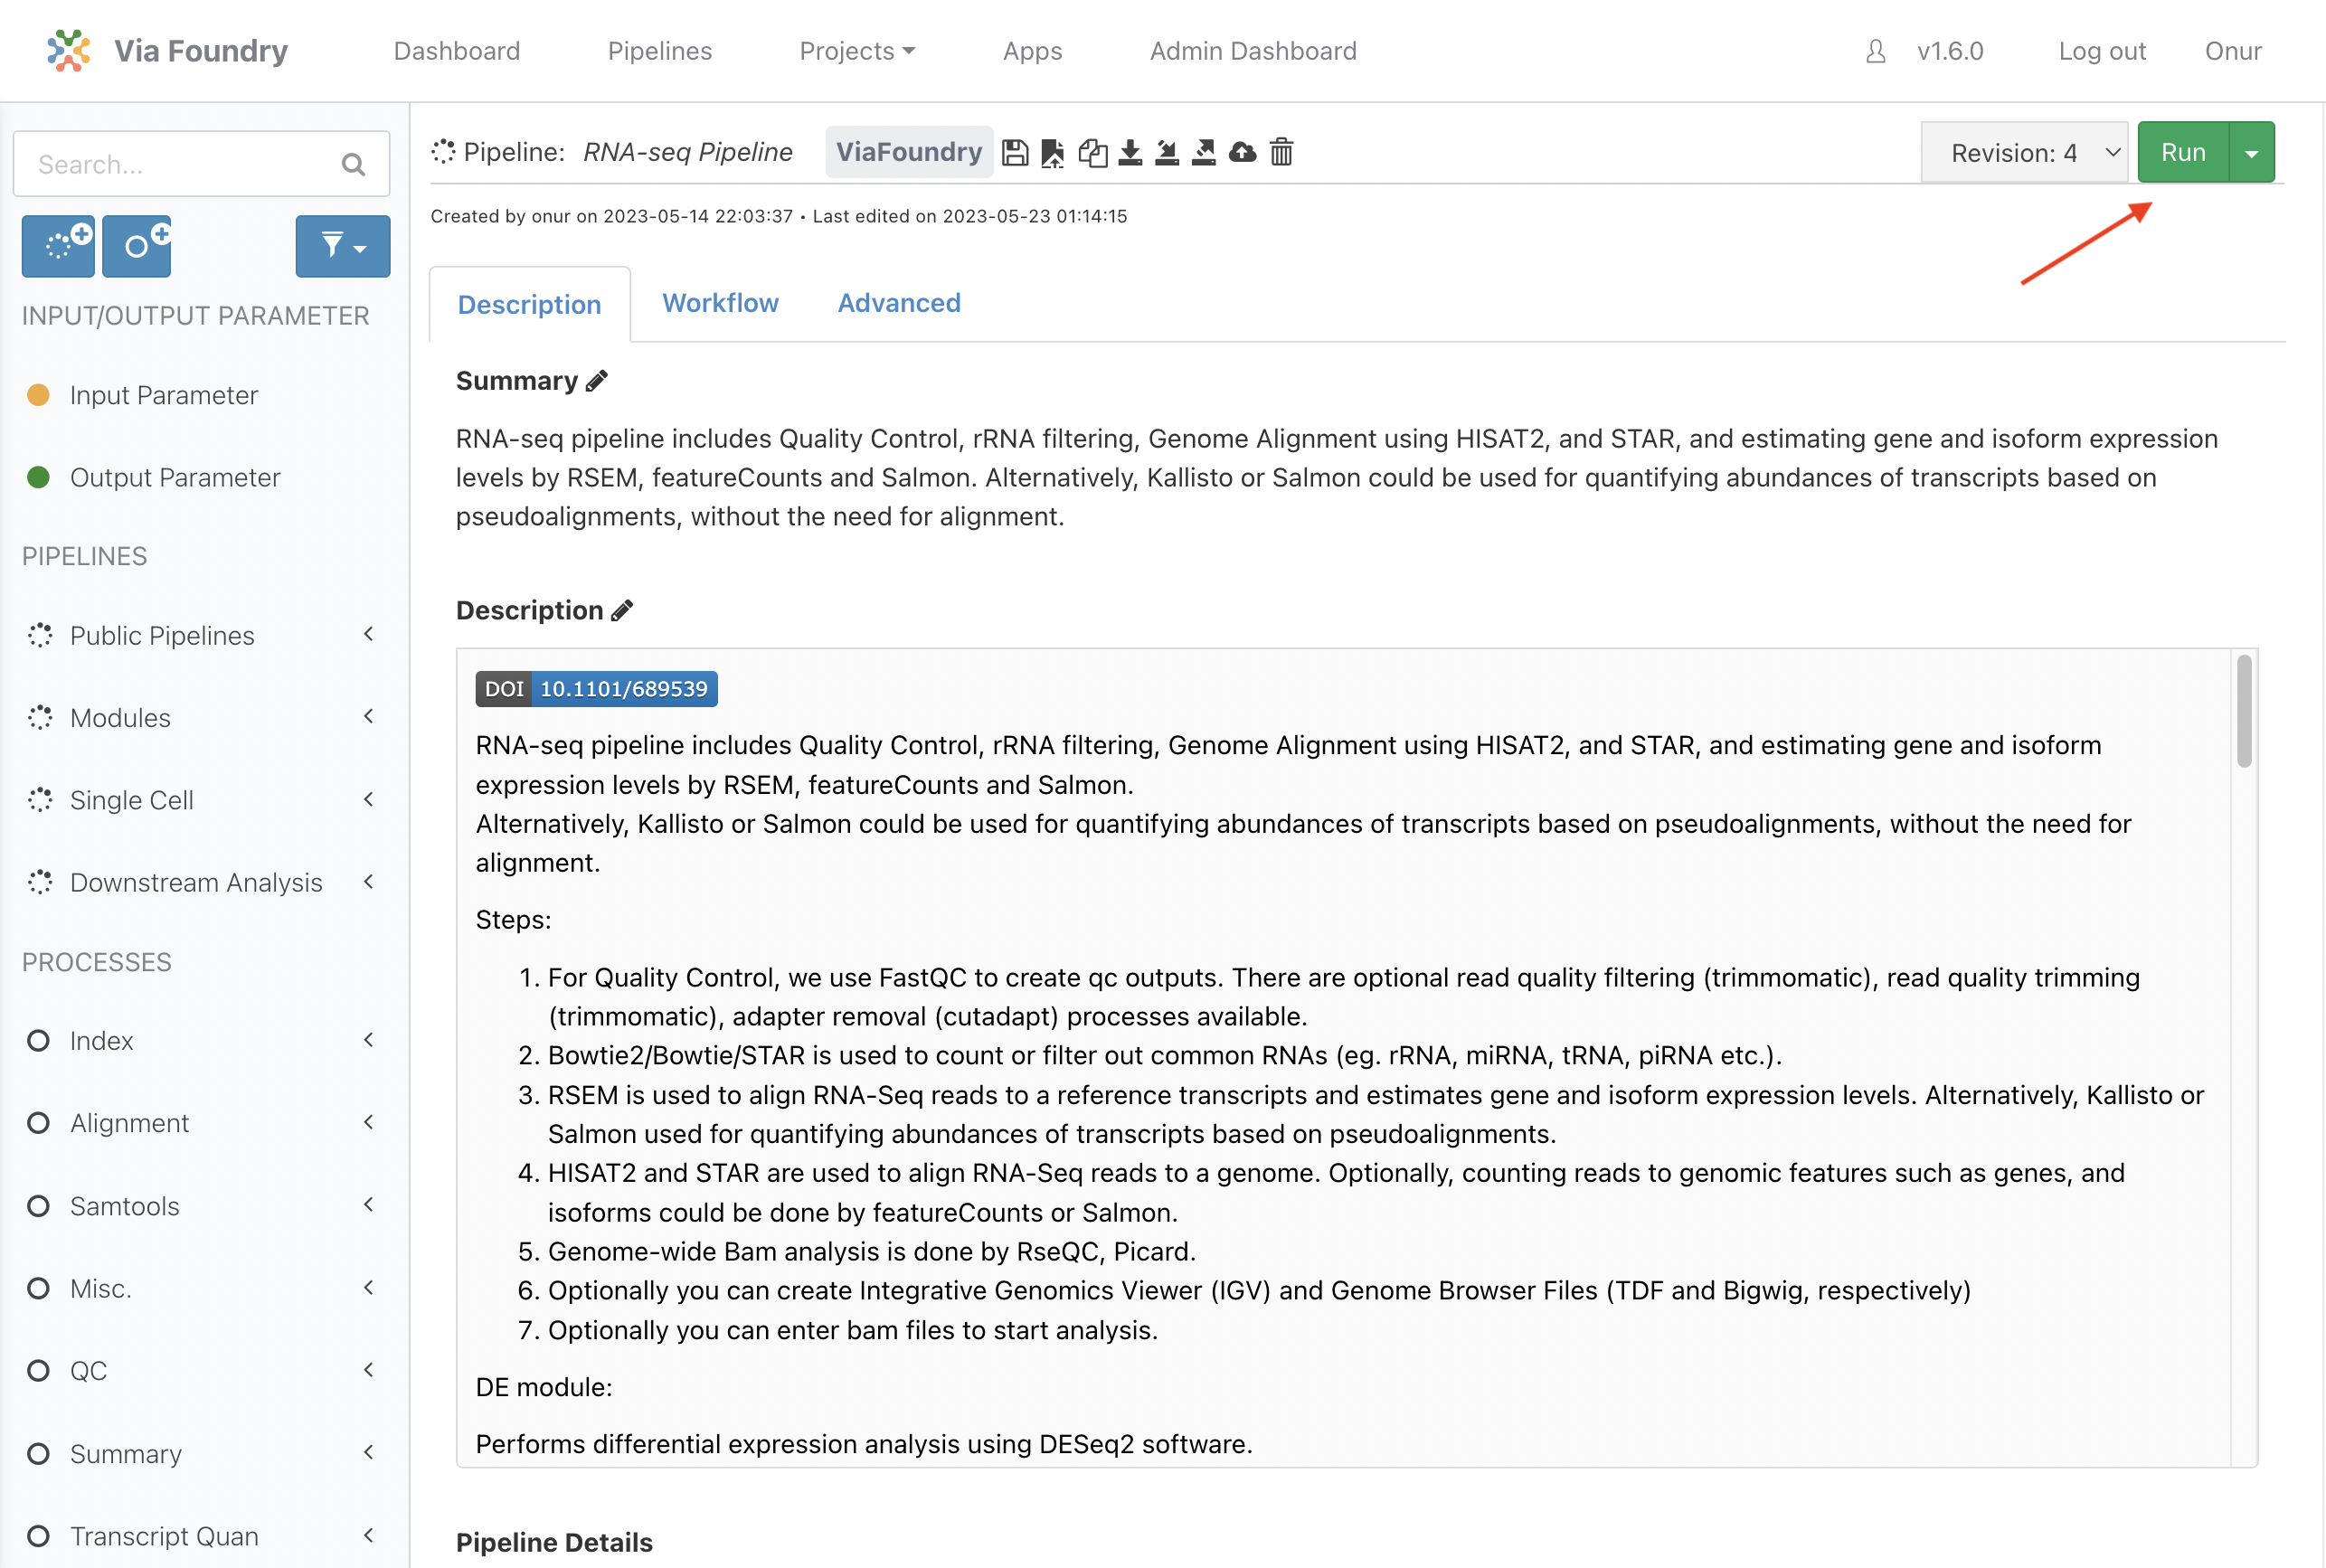This screenshot has width=2326, height=1568.
Task: Click the download pipeline icon
Action: pos(1130,152)
